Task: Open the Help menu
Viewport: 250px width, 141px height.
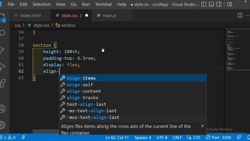Action: click(121, 4)
